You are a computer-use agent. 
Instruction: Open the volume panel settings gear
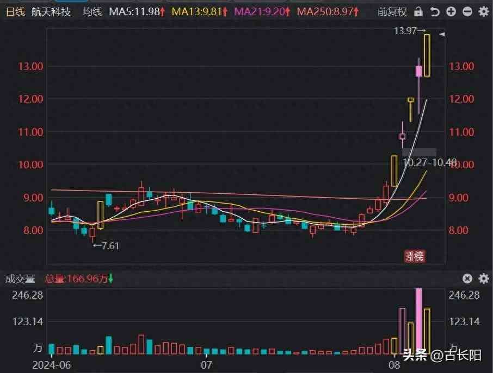coord(483,279)
